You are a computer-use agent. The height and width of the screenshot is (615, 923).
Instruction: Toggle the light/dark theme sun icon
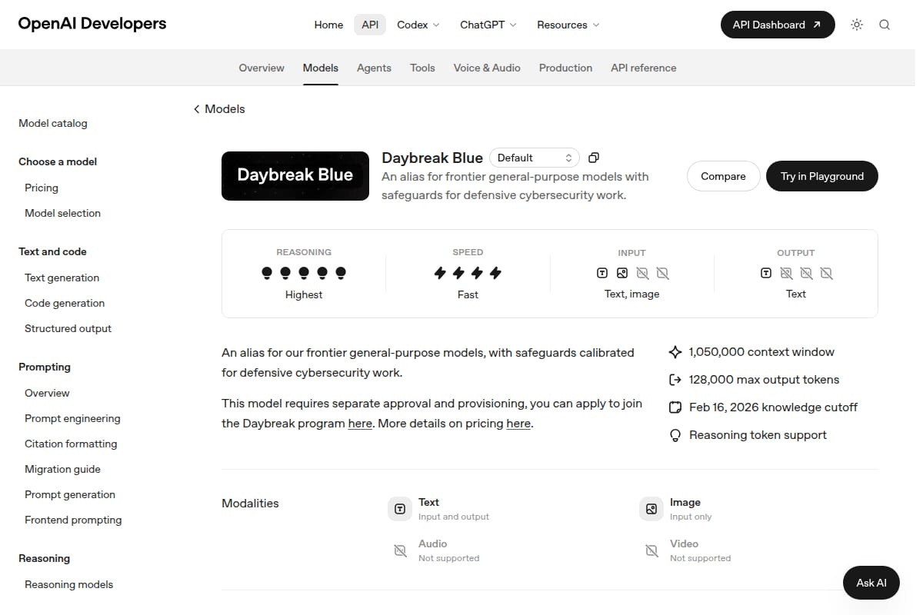click(857, 25)
